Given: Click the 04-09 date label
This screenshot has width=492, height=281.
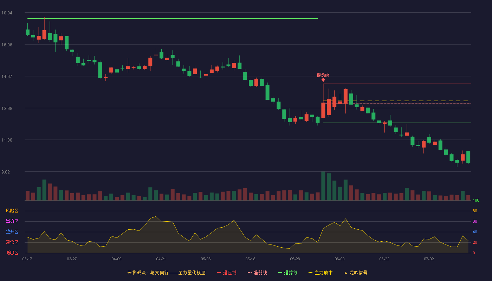Looking at the screenshot, I should [x=116, y=259].
